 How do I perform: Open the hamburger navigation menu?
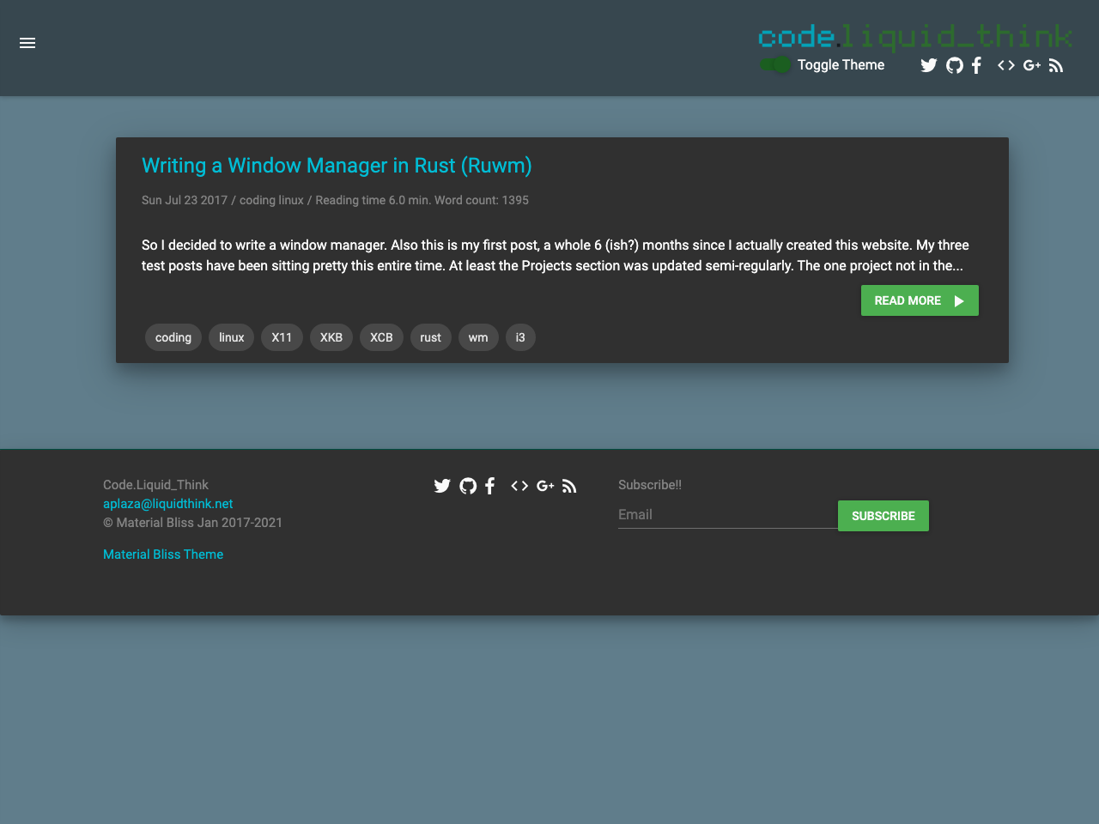[27, 43]
